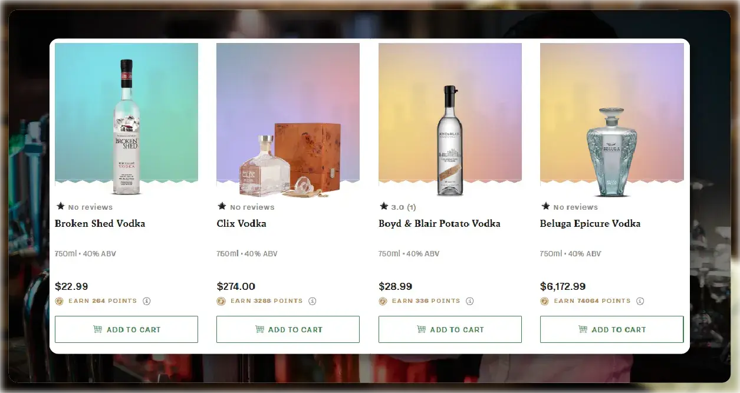Open the info tooltip next to EARN 3288 POINTS
The height and width of the screenshot is (393, 740).
click(313, 300)
